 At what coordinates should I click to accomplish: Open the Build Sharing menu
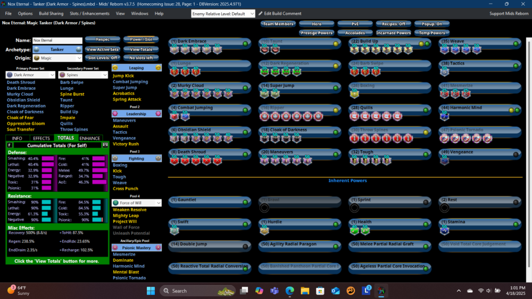(51, 13)
